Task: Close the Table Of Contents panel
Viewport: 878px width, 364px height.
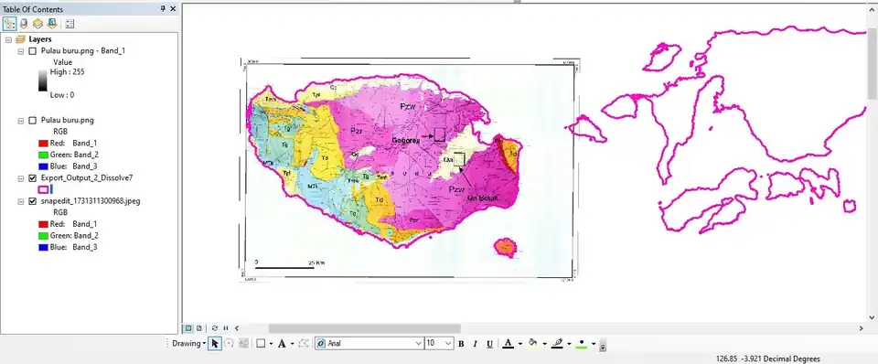Action: click(173, 9)
